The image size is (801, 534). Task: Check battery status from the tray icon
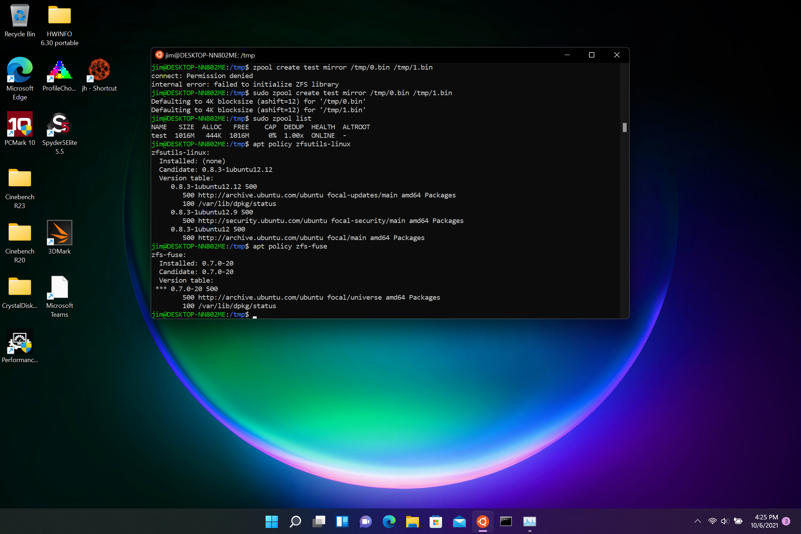[738, 521]
